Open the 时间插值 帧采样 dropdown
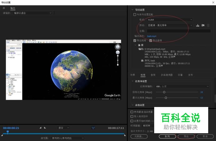This screenshot has width=216, height=141. 148,126
